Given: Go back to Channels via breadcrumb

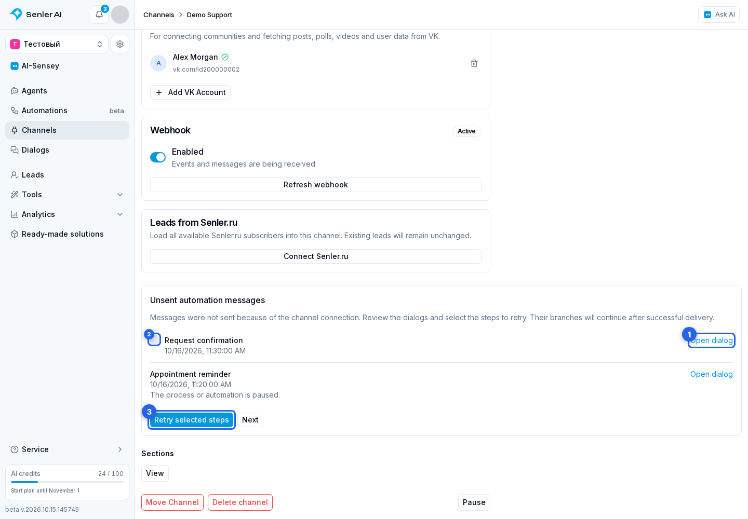Looking at the screenshot, I should (x=159, y=15).
